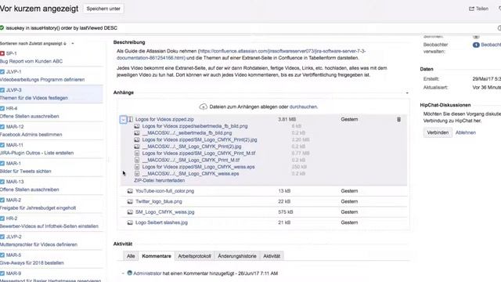Select issue MAR-1 Bilder für Tweets sichten
The image size is (501, 282).
(x=51, y=167)
